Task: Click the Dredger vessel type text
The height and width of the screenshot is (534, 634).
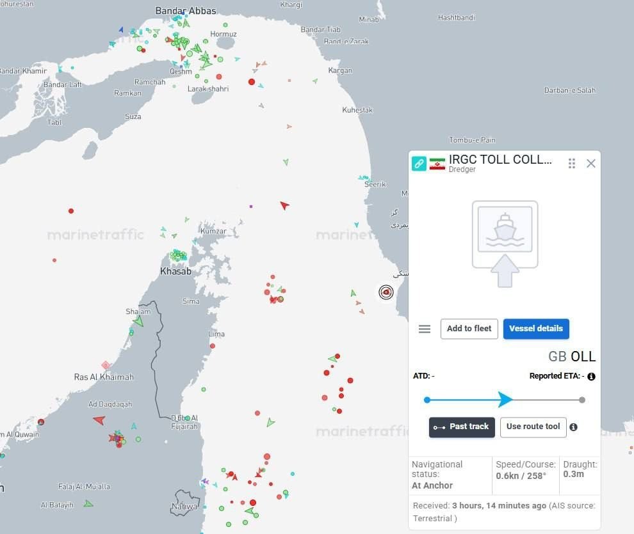Action: (x=462, y=169)
